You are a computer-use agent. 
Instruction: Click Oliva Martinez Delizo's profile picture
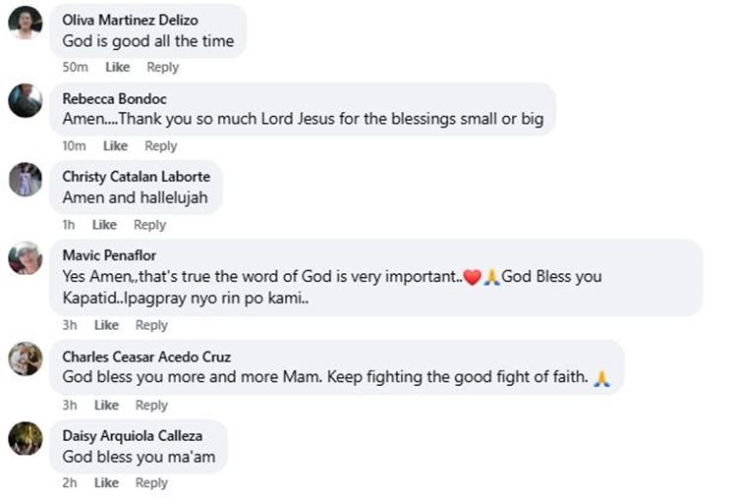coord(26,22)
